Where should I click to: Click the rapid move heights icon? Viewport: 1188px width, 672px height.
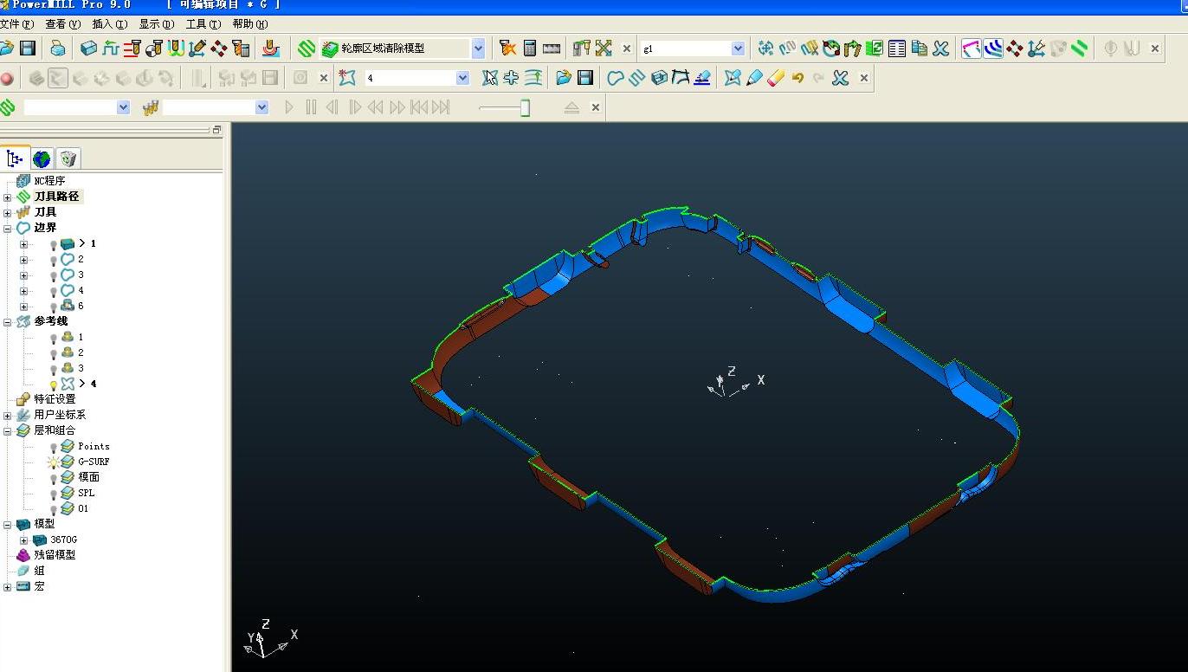(132, 48)
